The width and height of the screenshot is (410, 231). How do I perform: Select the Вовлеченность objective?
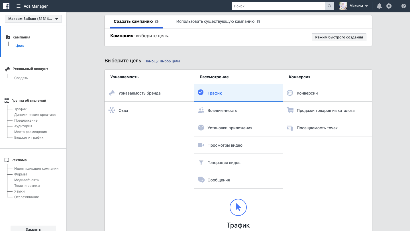tap(238, 111)
